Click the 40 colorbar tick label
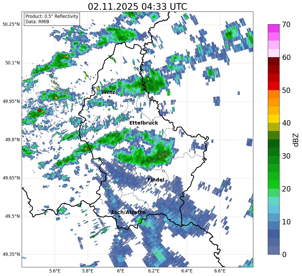Screen dimensions: 302x276 click(286, 123)
